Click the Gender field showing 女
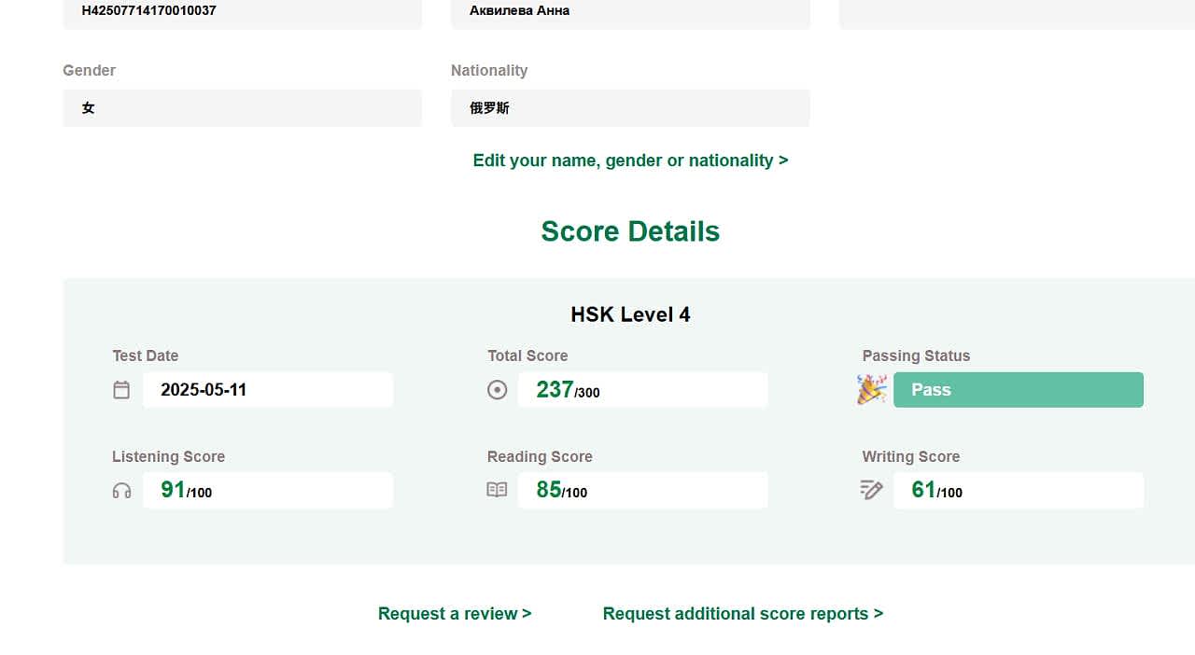 (x=243, y=108)
